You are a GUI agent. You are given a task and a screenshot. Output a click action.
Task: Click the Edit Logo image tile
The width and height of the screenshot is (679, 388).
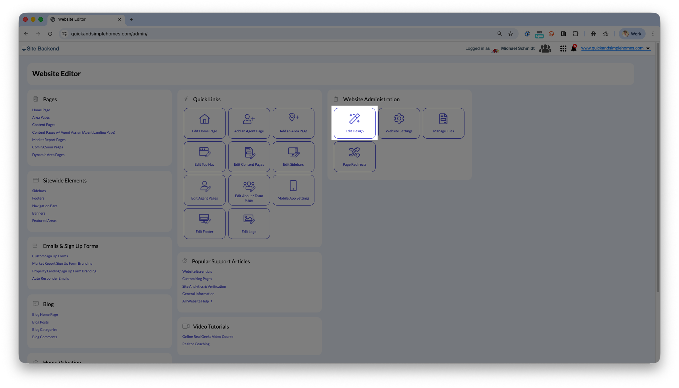click(x=249, y=223)
